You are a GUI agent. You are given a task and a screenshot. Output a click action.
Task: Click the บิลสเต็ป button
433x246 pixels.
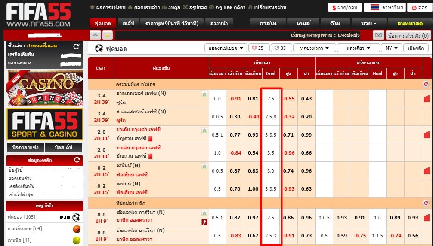pos(64,148)
